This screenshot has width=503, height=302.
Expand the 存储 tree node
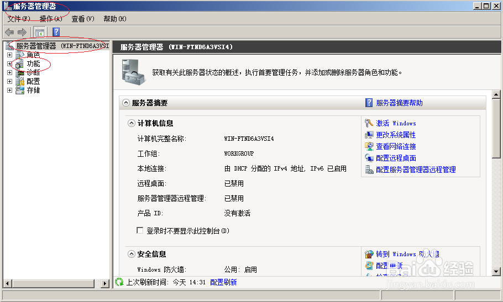(x=9, y=91)
